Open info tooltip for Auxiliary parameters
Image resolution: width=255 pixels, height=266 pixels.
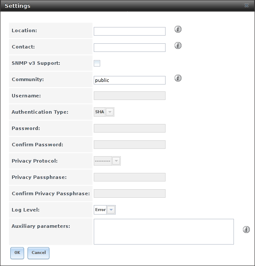pyautogui.click(x=246, y=230)
